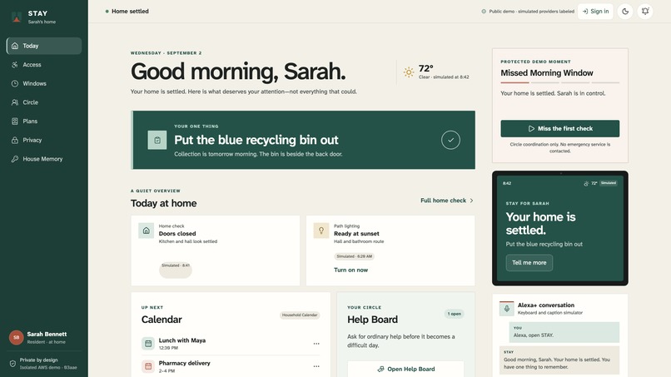
Task: Click the Lunch with Maya event title
Action: click(181, 340)
